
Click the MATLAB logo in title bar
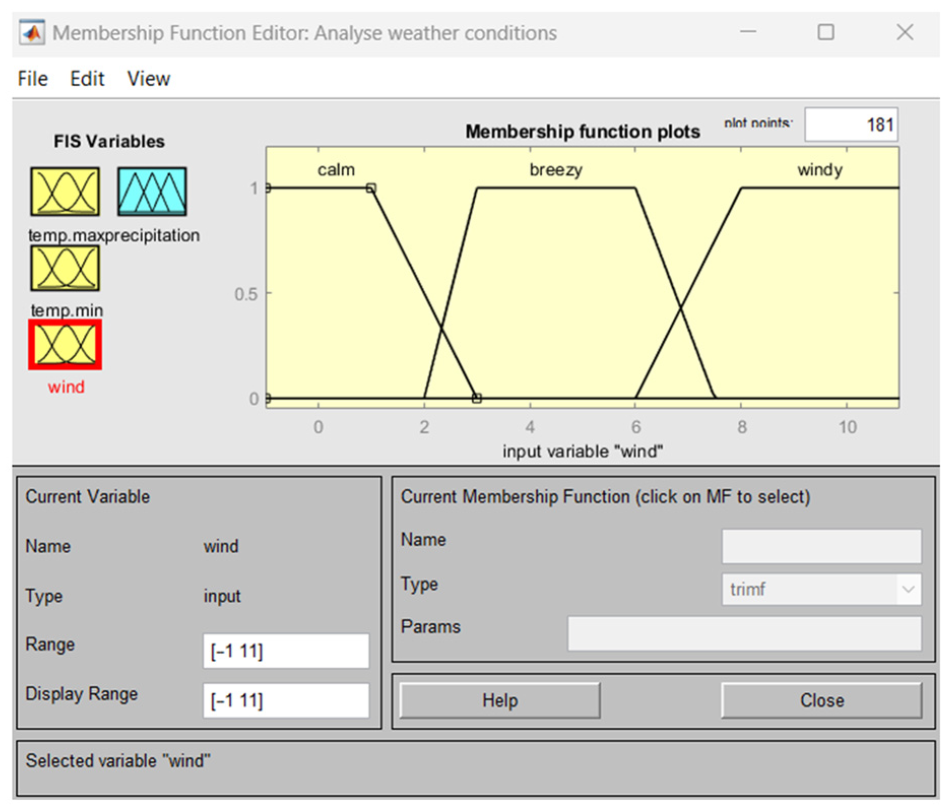pos(31,33)
